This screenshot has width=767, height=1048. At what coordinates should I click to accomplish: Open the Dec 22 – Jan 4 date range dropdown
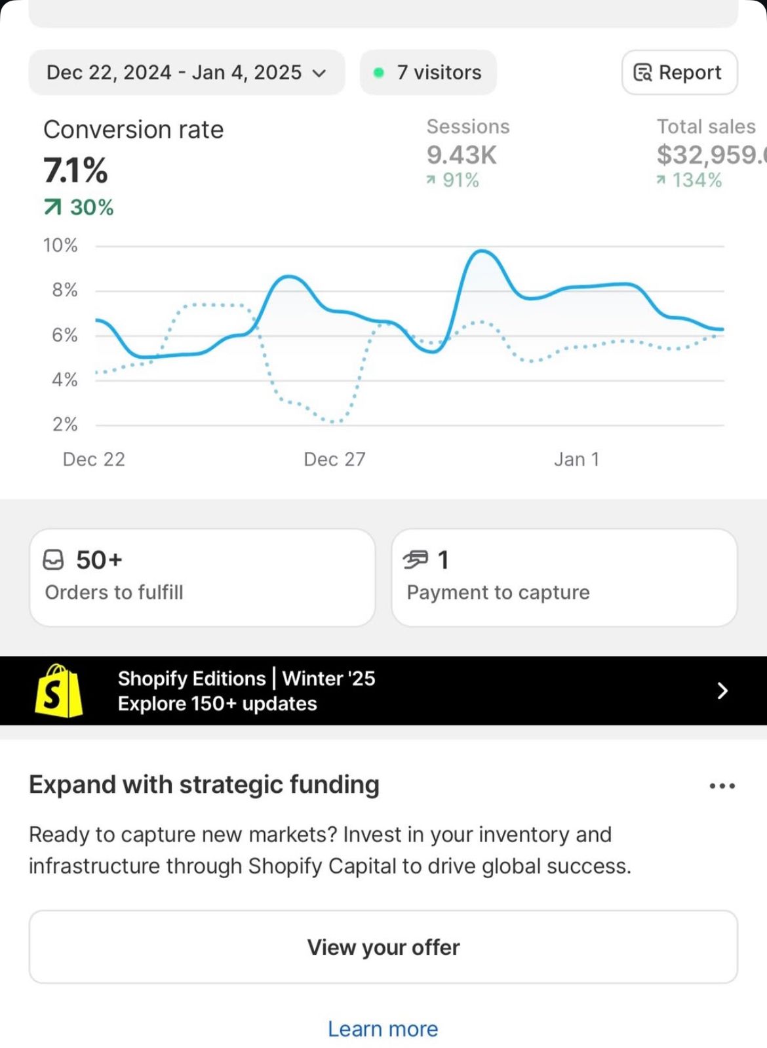[186, 72]
